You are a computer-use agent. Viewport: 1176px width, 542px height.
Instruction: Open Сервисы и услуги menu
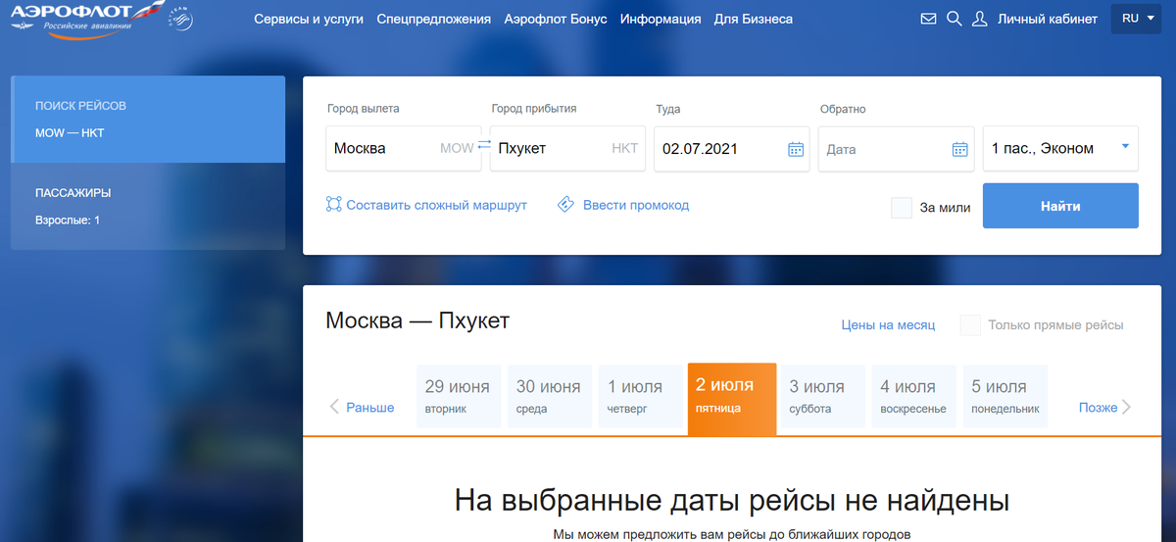[309, 19]
